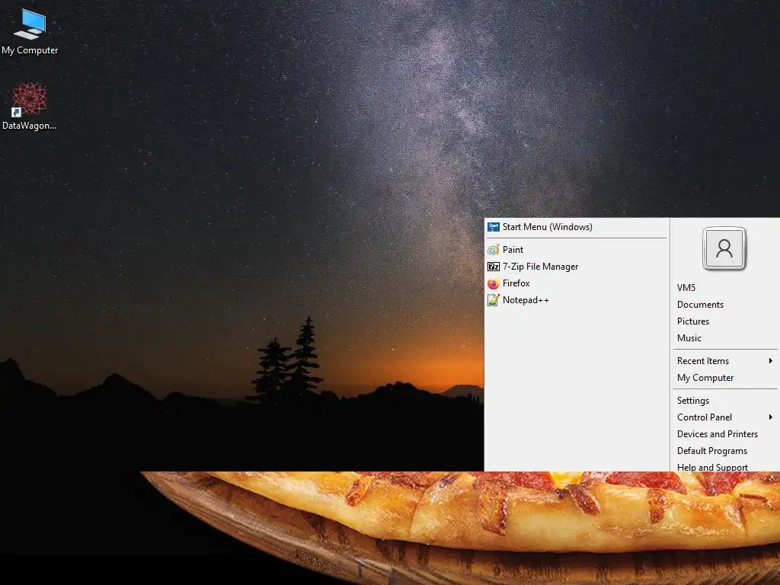Image resolution: width=780 pixels, height=585 pixels.
Task: Open Start Menu (Windows) entry
Action: pos(577,227)
